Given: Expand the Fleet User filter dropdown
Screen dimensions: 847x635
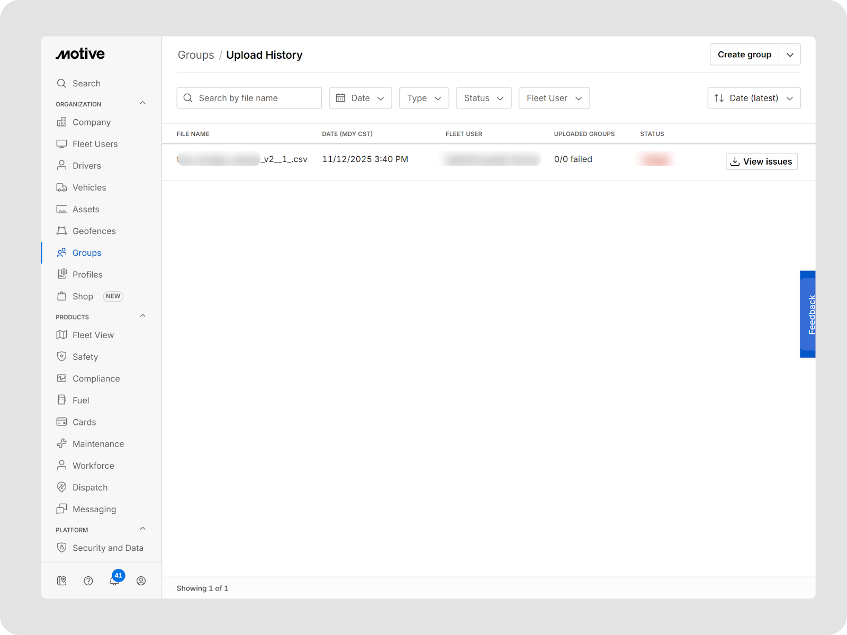Looking at the screenshot, I should [554, 98].
